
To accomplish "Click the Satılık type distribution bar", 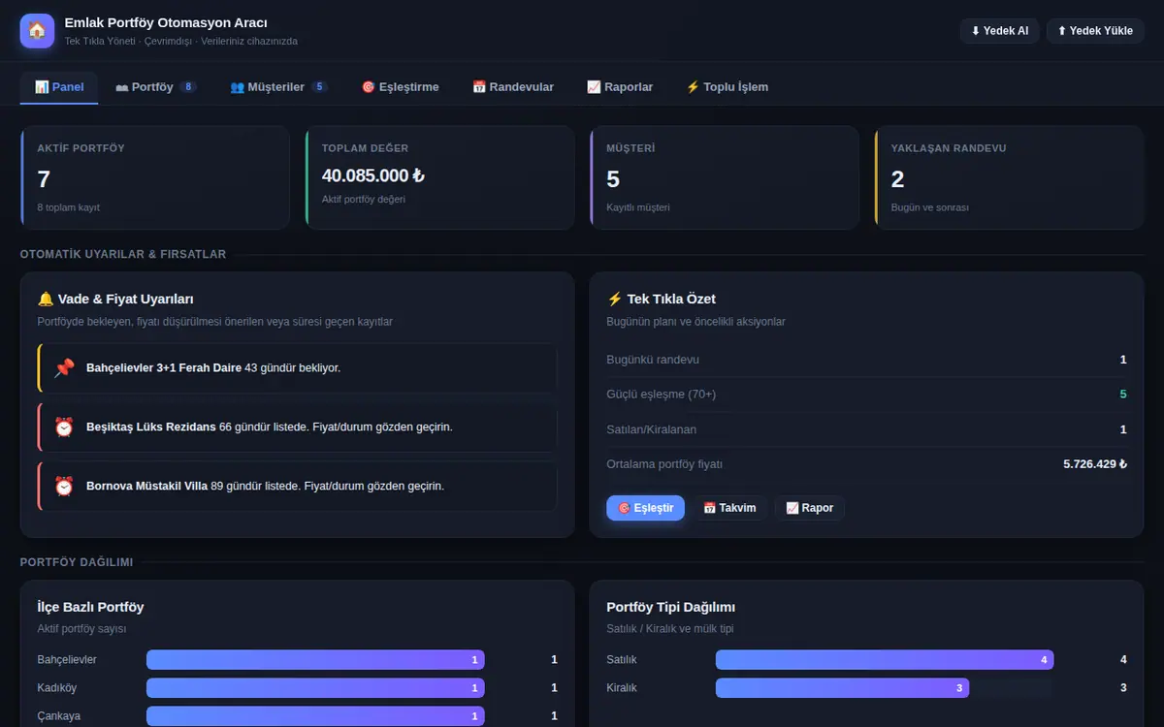I will click(x=885, y=660).
